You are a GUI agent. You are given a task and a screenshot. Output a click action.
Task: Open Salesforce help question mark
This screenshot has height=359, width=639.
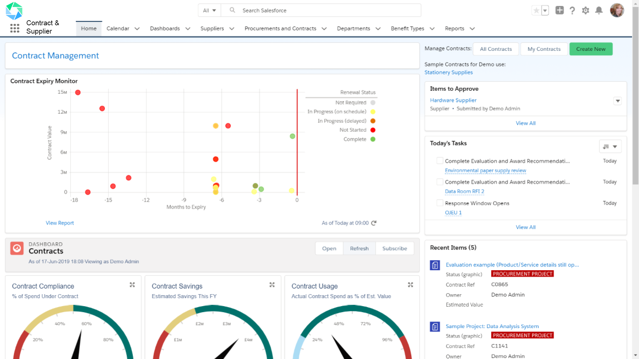[572, 10]
